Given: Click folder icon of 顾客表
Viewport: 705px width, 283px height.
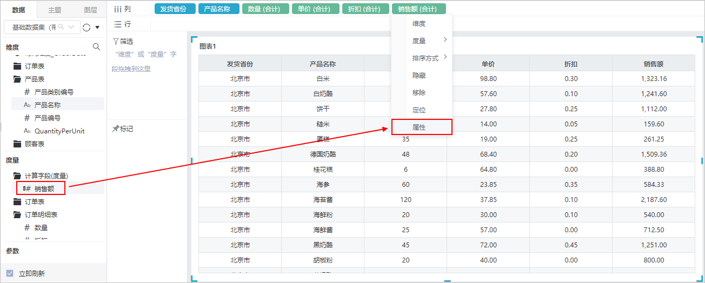Looking at the screenshot, I should click(17, 144).
